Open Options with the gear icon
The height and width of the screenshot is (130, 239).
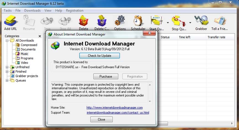click(120, 21)
